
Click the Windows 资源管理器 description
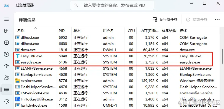pos(197,81)
